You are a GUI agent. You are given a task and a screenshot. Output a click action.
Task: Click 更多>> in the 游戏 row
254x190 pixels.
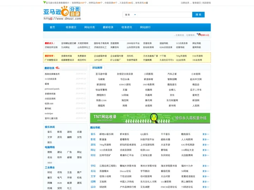pyautogui.click(x=206, y=145)
